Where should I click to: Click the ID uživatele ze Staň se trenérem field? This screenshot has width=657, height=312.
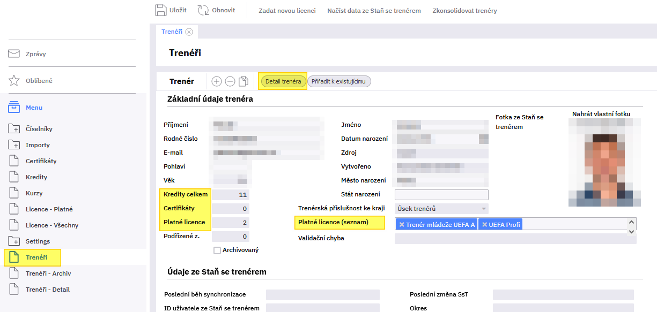[323, 308]
